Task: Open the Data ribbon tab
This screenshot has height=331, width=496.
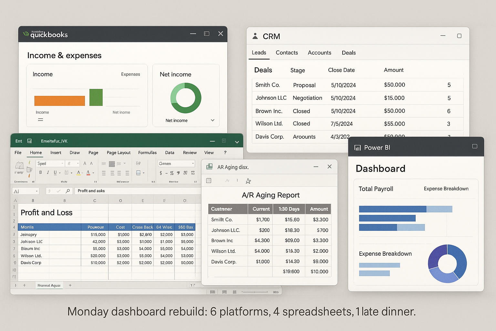Action: [170, 153]
